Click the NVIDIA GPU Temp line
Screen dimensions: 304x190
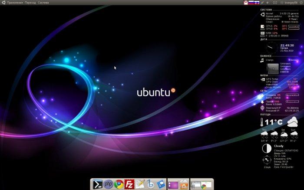[x=282, y=79]
